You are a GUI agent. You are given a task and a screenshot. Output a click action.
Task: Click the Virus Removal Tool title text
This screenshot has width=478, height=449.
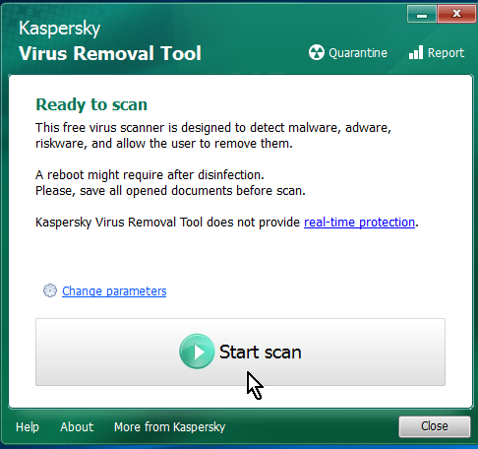pyautogui.click(x=110, y=53)
